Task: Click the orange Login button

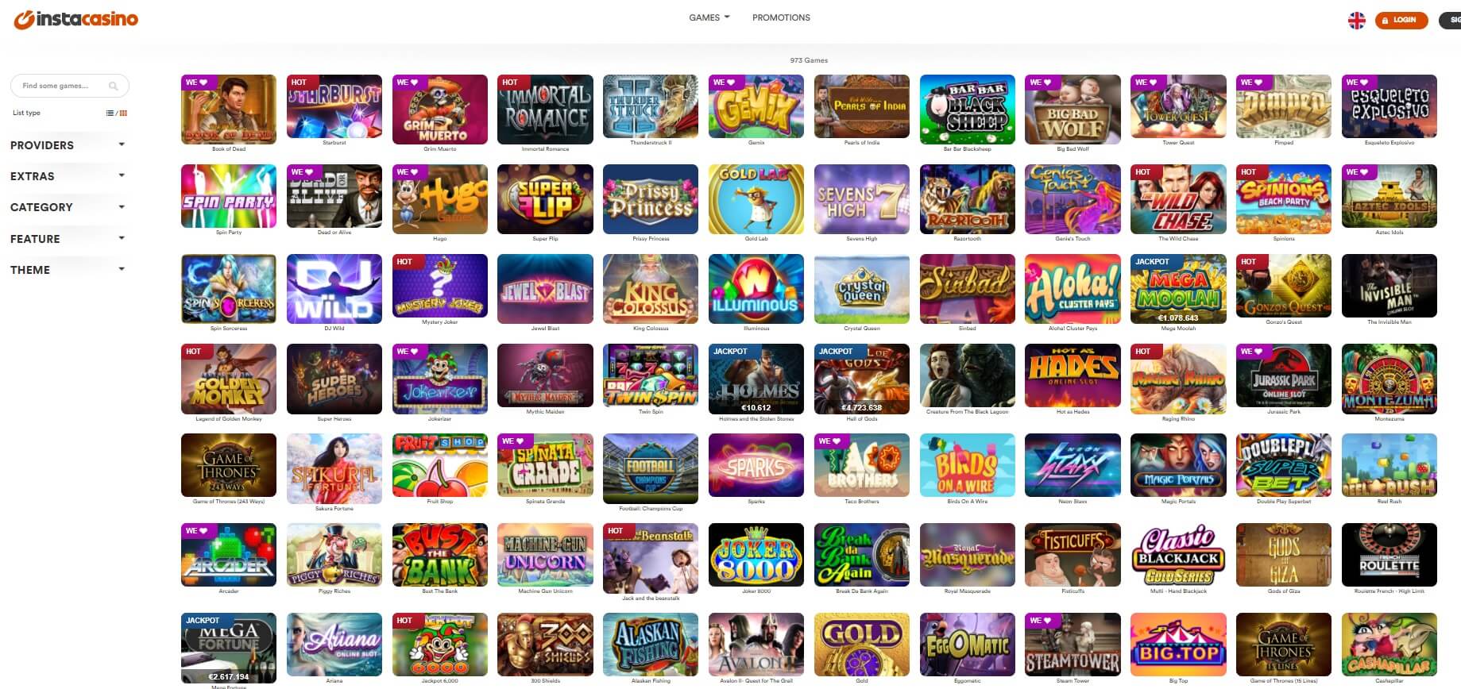Action: tap(1401, 20)
